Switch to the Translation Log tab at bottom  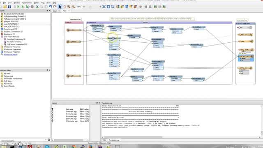tap(114, 140)
